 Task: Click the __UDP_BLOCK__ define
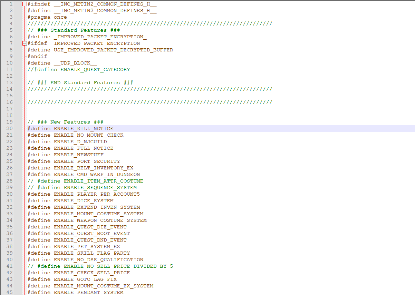(62, 63)
